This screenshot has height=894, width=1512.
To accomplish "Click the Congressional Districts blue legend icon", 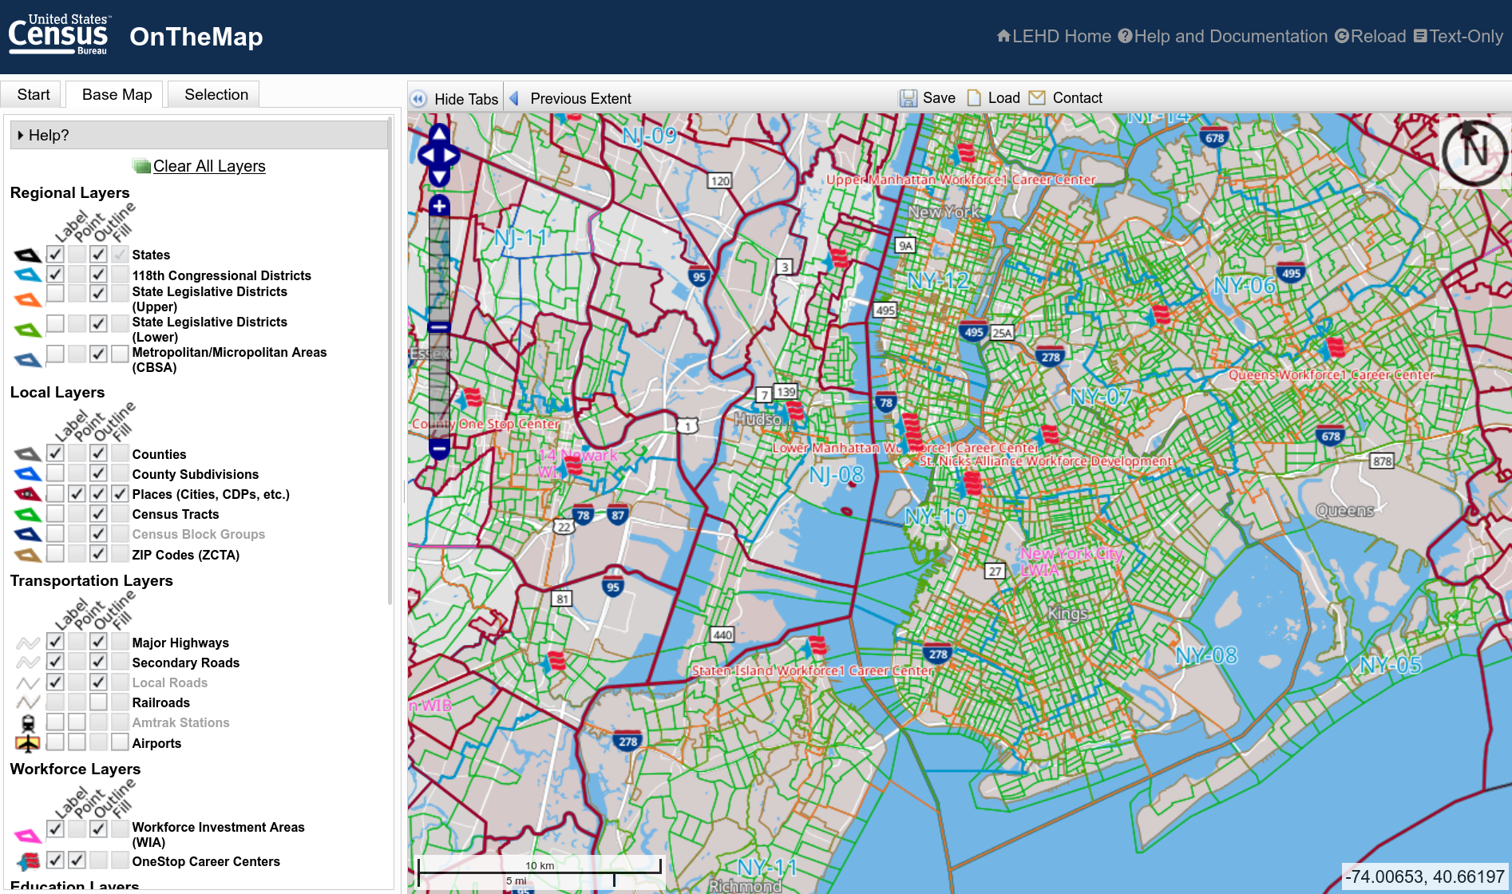I will (27, 275).
